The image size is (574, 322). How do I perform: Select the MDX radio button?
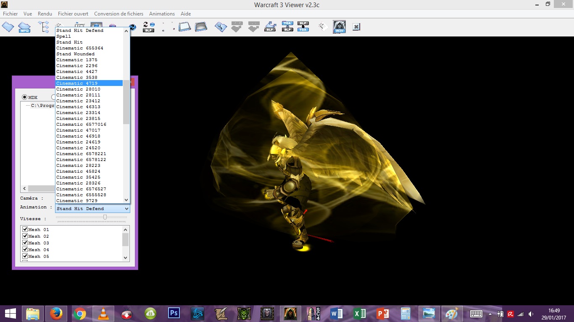(x=24, y=97)
